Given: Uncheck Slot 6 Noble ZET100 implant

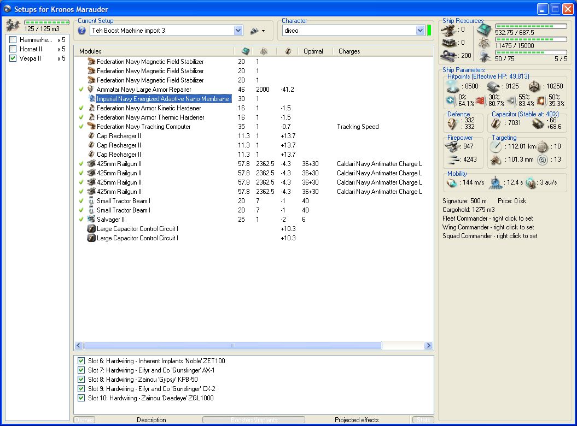Looking at the screenshot, I should (x=81, y=361).
